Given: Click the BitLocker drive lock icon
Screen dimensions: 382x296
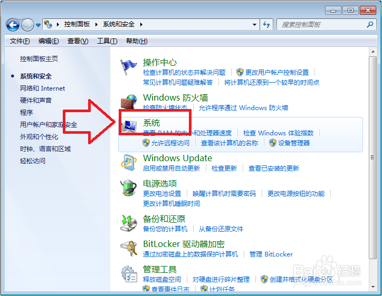Looking at the screenshot, I should 129,248.
